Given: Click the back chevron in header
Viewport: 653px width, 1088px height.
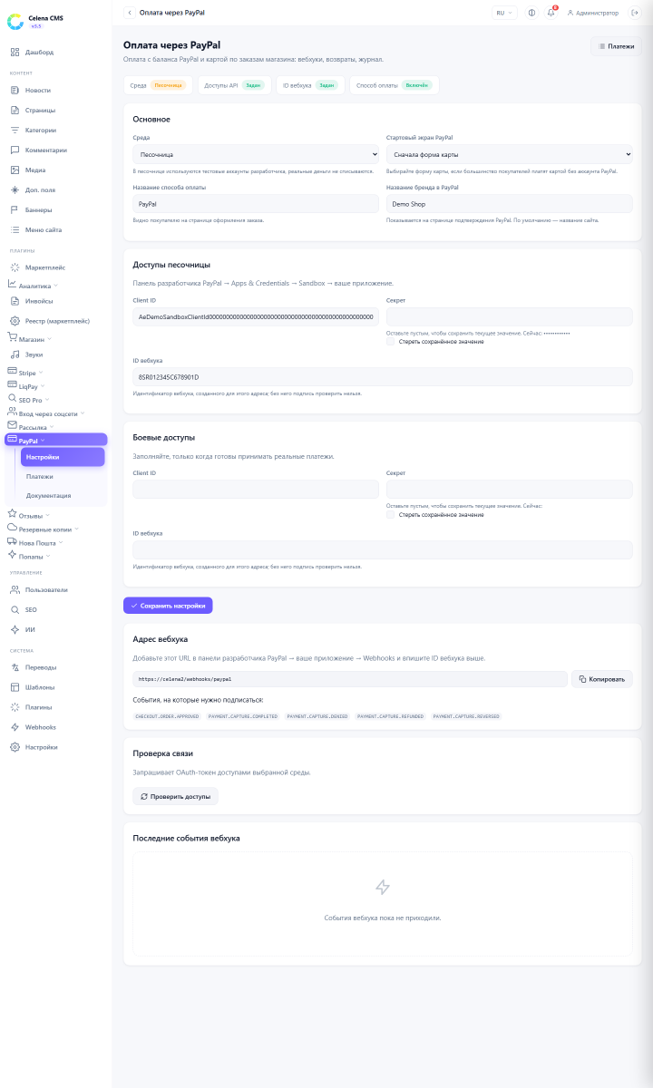Looking at the screenshot, I should point(130,13).
